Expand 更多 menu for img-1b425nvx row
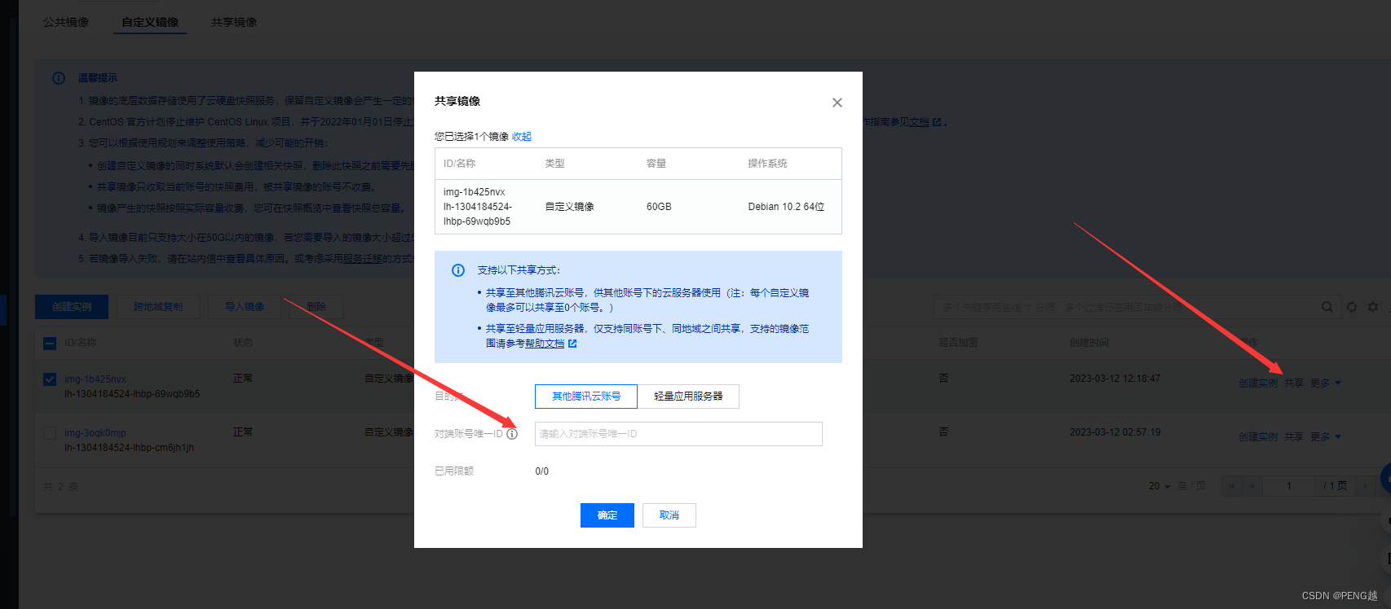Image resolution: width=1391 pixels, height=609 pixels. coord(1326,383)
